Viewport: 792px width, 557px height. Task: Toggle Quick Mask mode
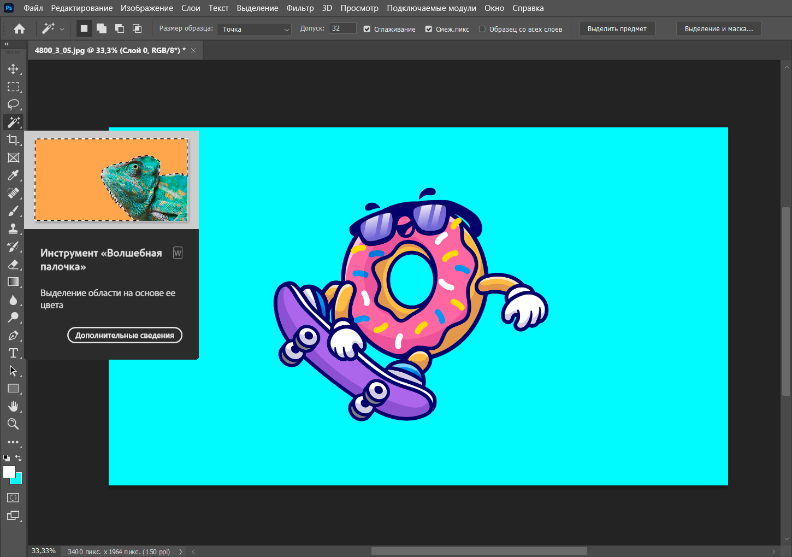13,498
